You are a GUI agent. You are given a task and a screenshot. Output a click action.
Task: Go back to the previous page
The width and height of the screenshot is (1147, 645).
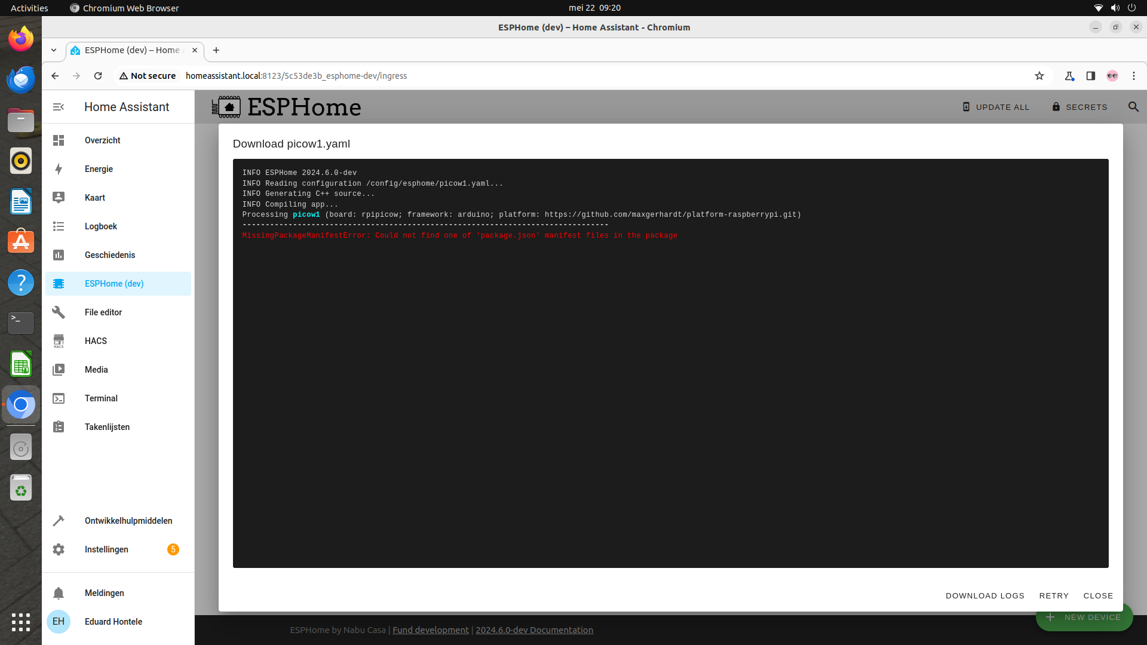coord(55,76)
